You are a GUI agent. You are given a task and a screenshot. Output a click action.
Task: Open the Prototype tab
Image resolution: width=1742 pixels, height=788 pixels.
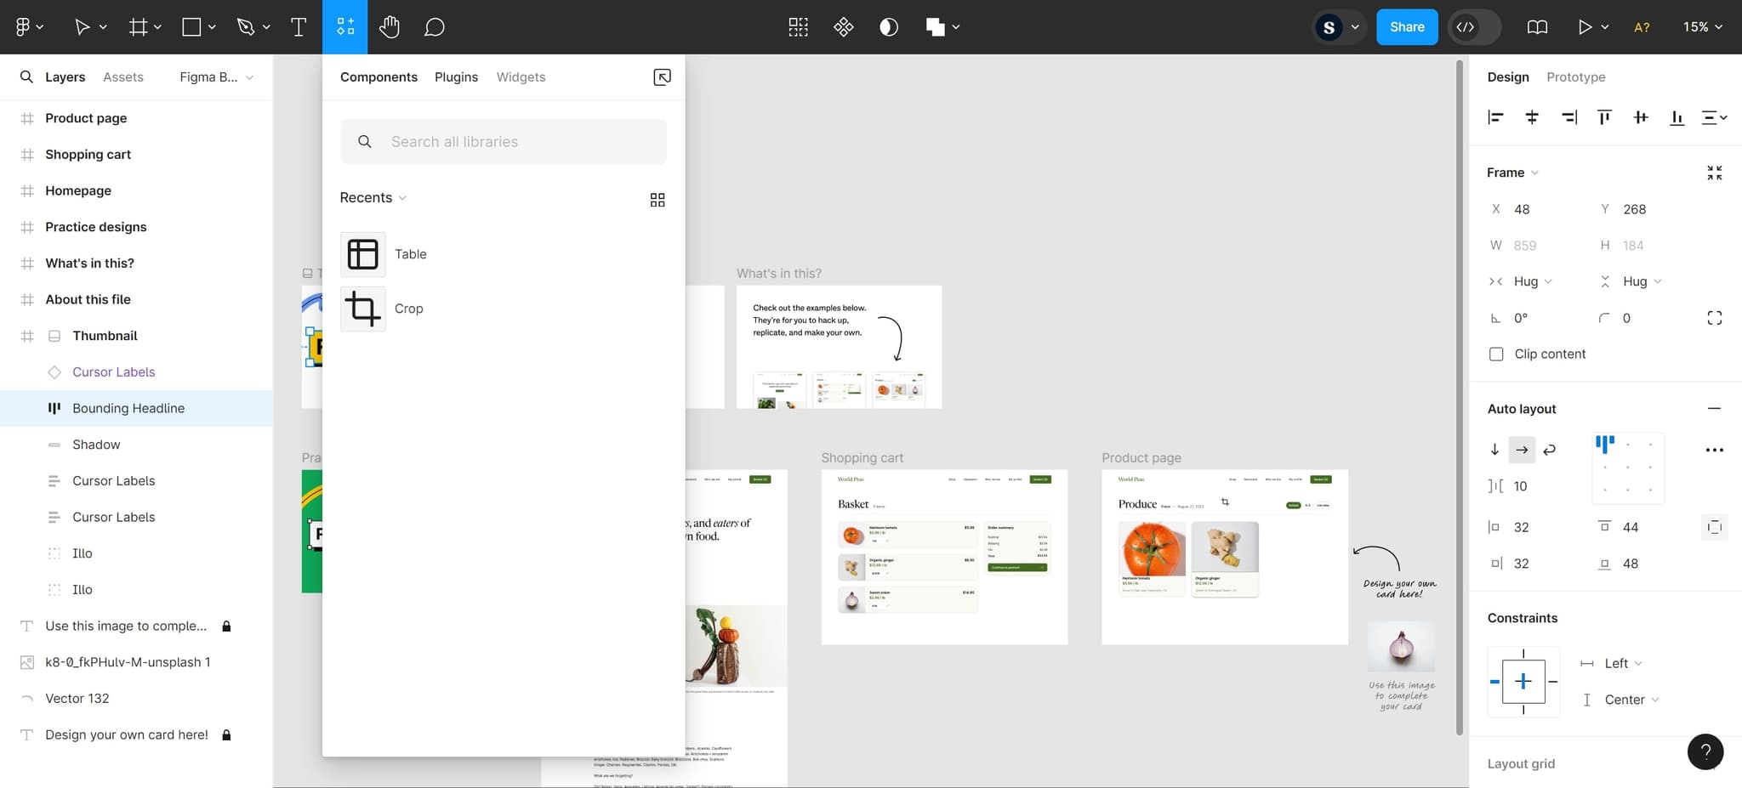[x=1575, y=77]
